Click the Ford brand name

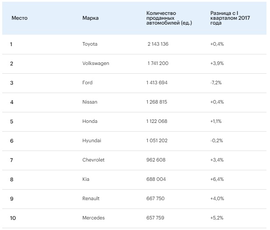(x=88, y=83)
